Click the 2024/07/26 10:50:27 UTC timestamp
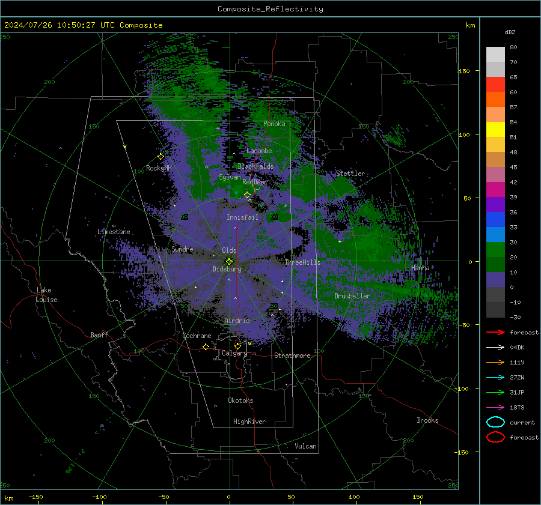The height and width of the screenshot is (505, 541). [83, 25]
